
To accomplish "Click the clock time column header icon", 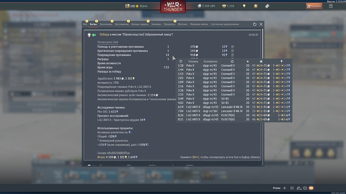I will tap(181, 61).
